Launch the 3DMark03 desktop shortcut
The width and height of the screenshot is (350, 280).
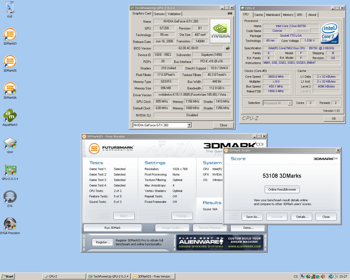tap(10, 36)
